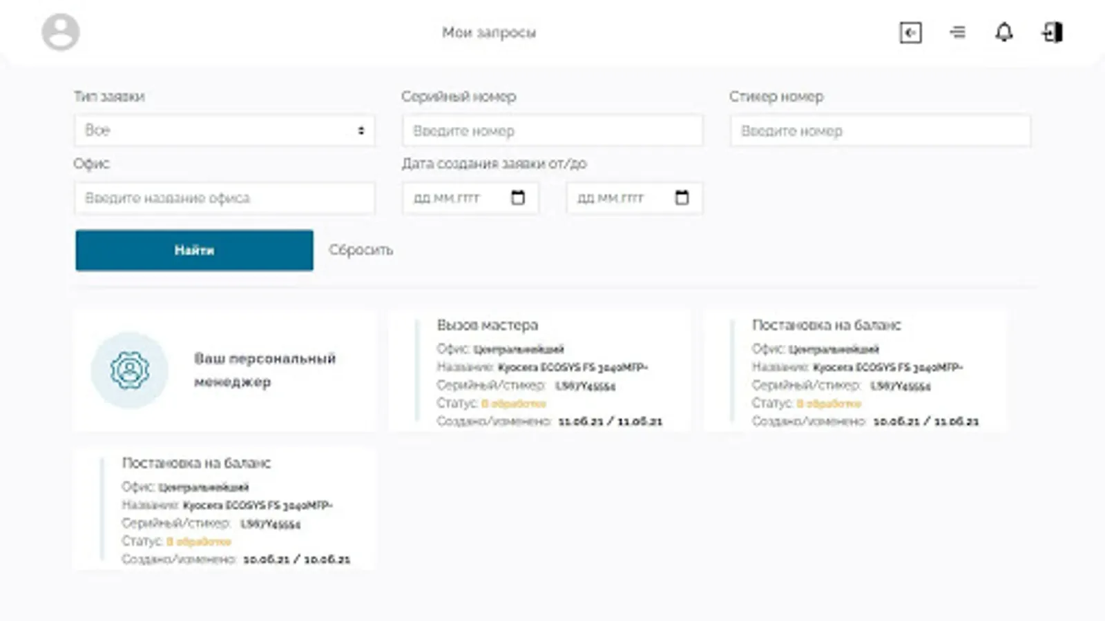1105x621 pixels.
Task: Click the start date 'дд.мм.гггг' field
Action: pyautogui.click(x=456, y=198)
